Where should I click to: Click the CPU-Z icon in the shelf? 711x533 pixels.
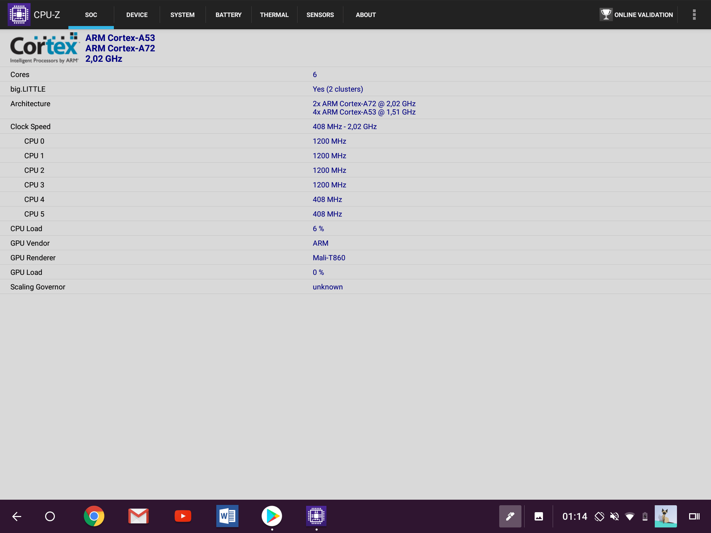[x=316, y=516]
